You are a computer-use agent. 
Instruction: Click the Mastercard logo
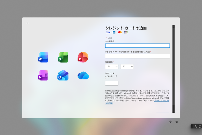[120, 32]
